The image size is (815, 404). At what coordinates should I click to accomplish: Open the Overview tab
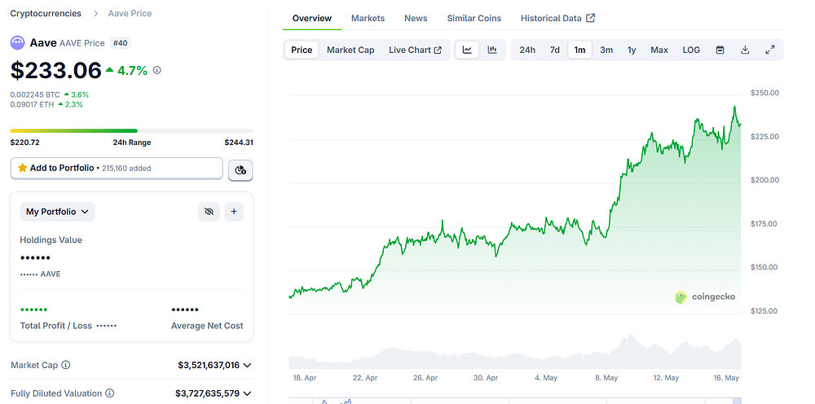tap(312, 18)
